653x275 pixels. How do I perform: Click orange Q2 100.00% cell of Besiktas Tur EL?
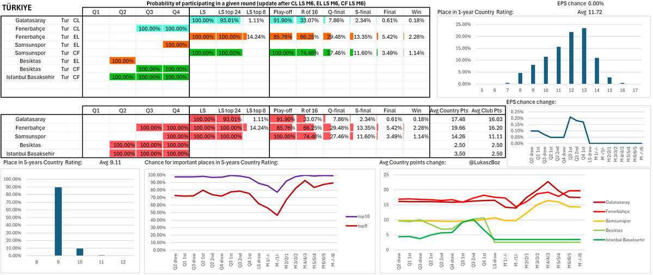point(122,61)
